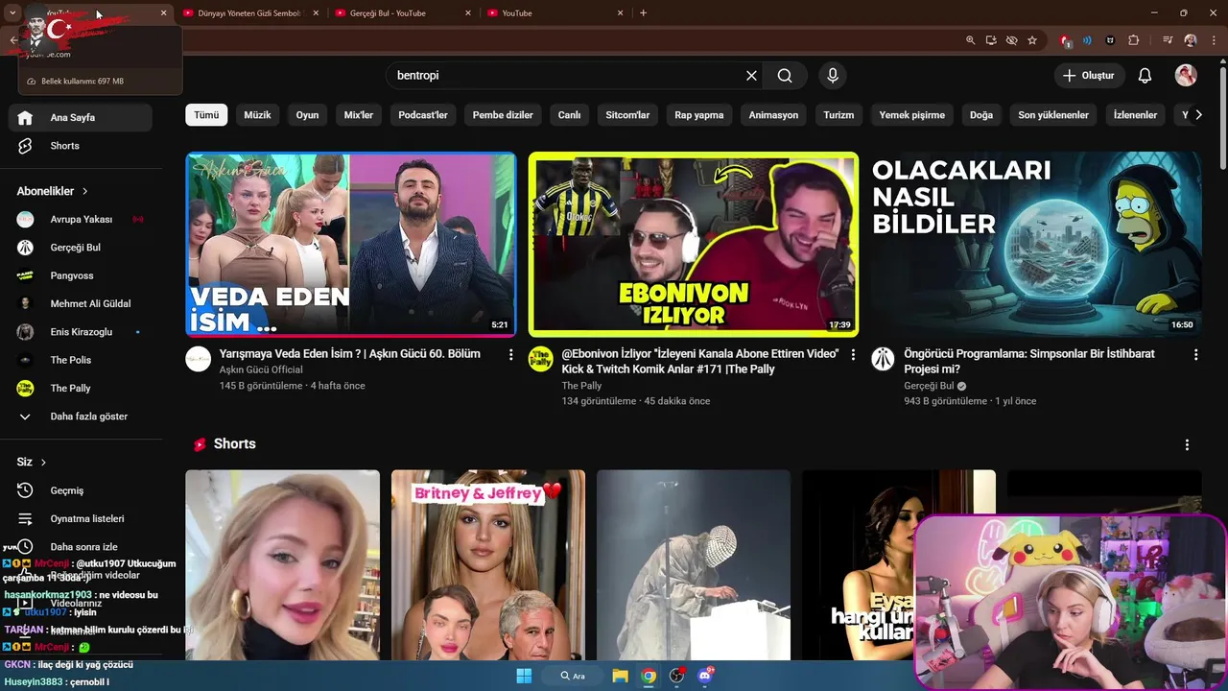This screenshot has width=1228, height=691.
Task: Click the install app icon in address bar
Action: tap(991, 40)
